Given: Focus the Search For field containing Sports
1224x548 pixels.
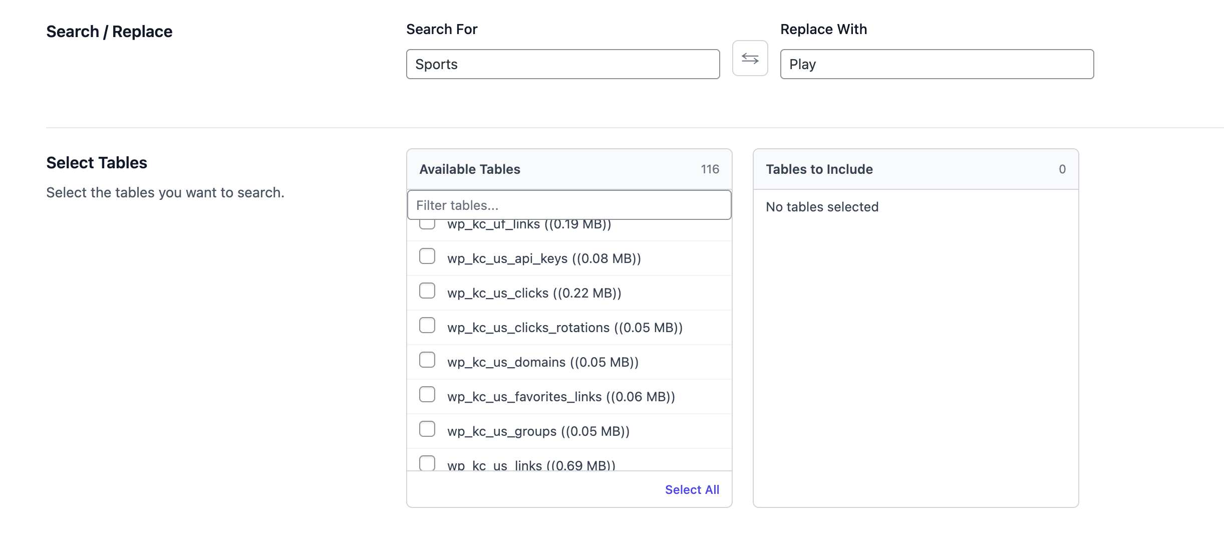Looking at the screenshot, I should click(x=562, y=64).
